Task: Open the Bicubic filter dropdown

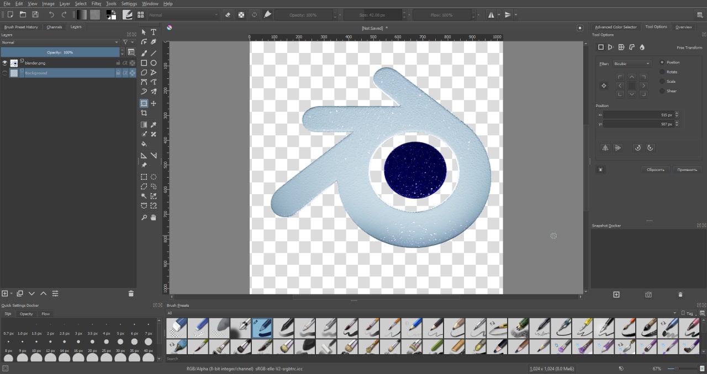Action: (x=632, y=63)
